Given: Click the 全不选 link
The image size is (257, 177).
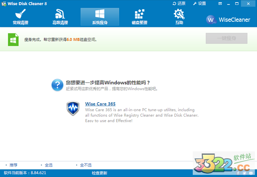Looking at the screenshot, I should (86, 165).
